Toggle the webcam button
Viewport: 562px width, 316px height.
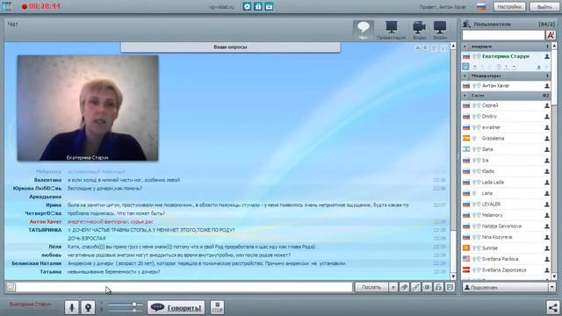coord(88,308)
